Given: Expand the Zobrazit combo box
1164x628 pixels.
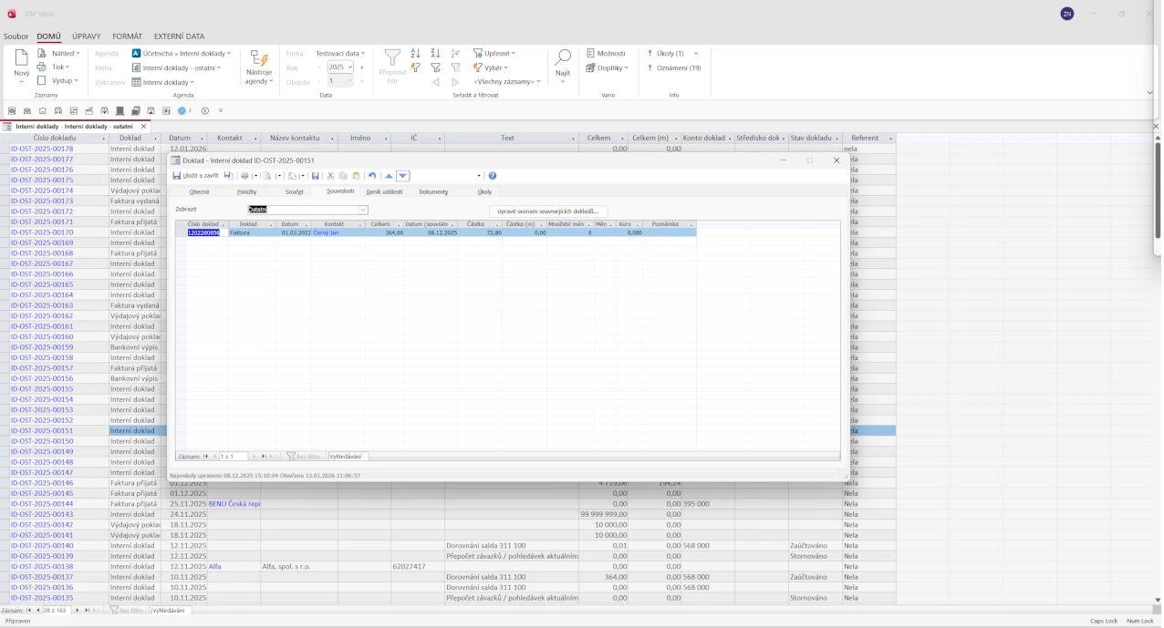Looking at the screenshot, I should pyautogui.click(x=362, y=210).
